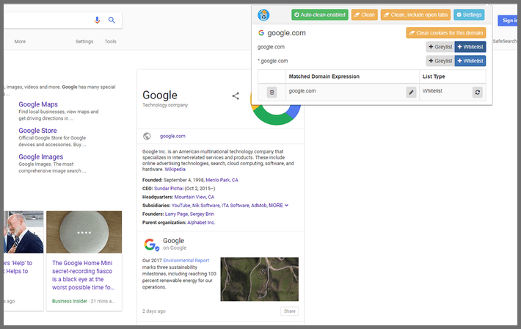Open the Google Home Mini fiasco headline
Viewport: 521px width, 329px height.
tap(84, 275)
